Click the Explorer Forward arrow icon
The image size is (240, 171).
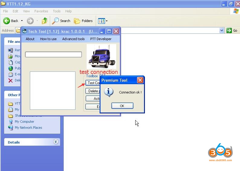[x=30, y=21]
